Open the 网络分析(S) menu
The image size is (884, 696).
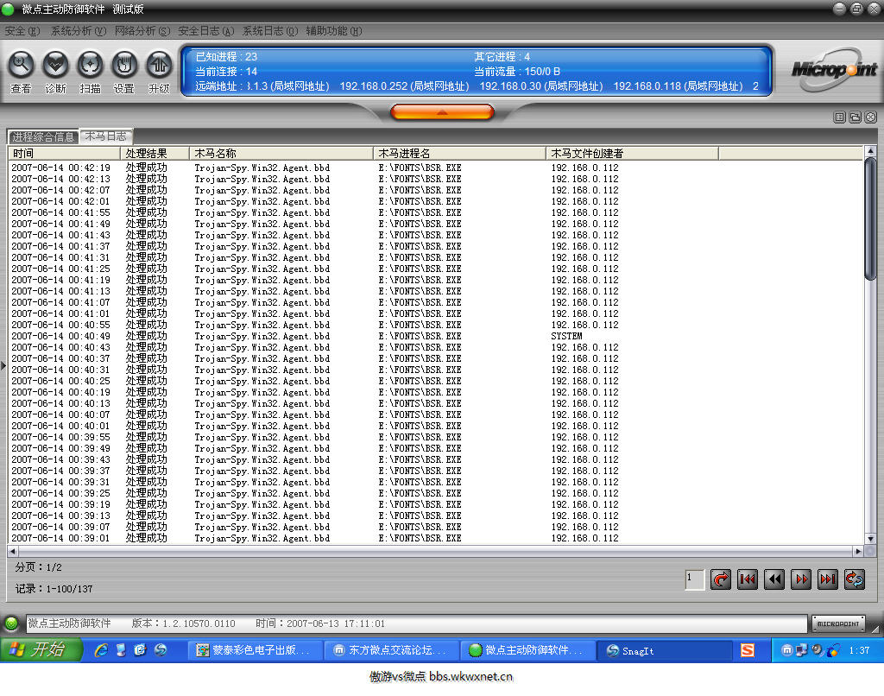pyautogui.click(x=142, y=31)
